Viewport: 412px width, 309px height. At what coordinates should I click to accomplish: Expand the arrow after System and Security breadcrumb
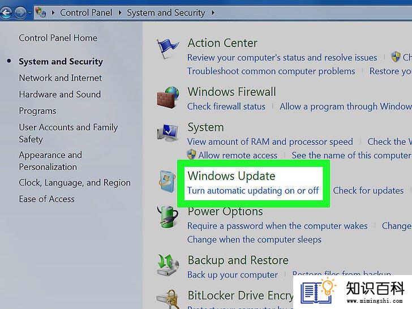[x=213, y=12]
